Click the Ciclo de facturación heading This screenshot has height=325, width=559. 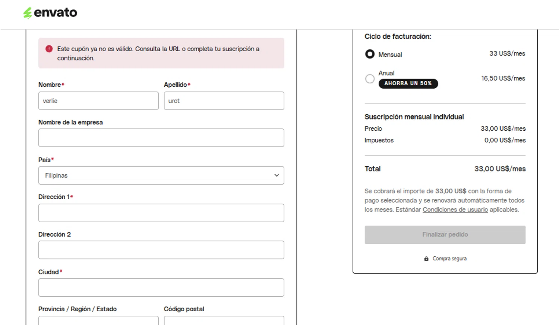click(398, 36)
